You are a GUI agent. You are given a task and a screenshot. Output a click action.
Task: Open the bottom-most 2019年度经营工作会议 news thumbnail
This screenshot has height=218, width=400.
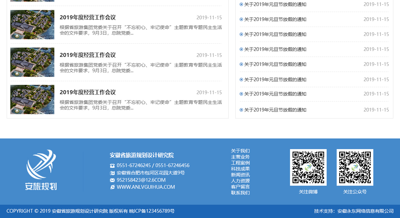pos(32,100)
